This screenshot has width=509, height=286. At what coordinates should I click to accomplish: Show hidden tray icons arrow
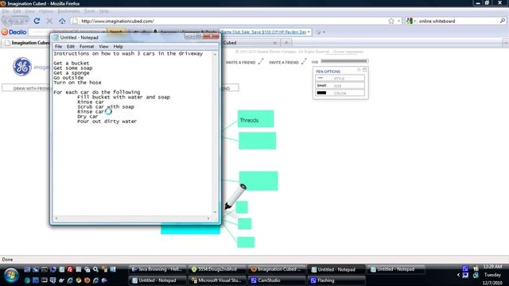click(458, 275)
